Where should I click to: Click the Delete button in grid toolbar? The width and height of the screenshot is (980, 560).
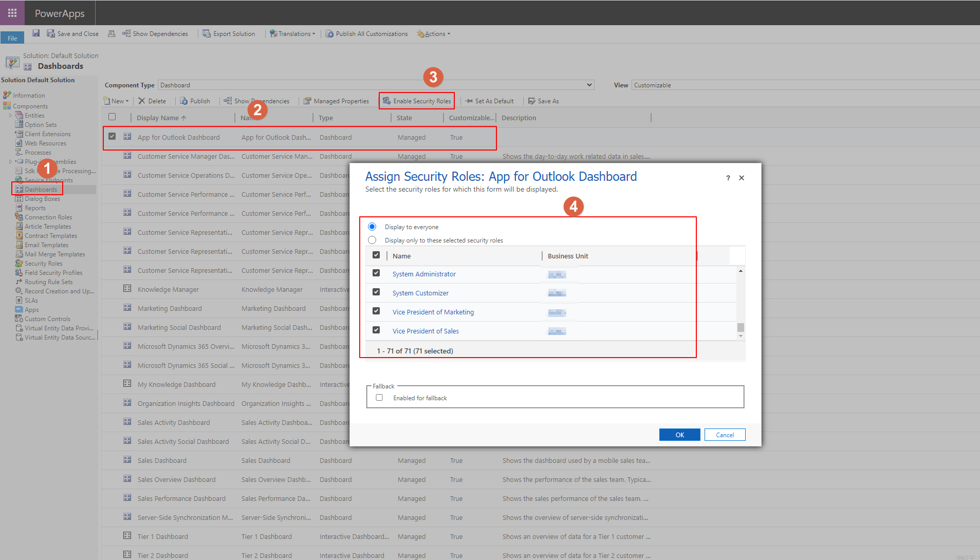(152, 101)
